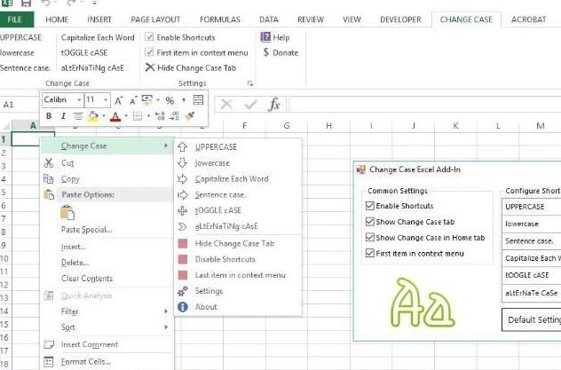561x370 pixels.
Task: Click Bold in the mini toolbar
Action: pos(49,116)
